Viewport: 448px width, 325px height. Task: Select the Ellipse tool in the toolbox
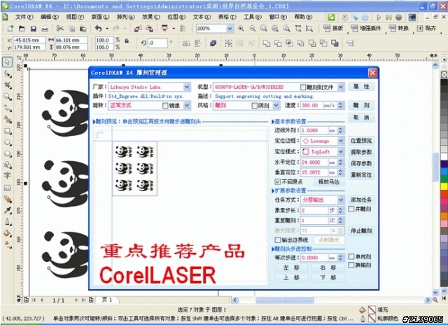coord(8,142)
